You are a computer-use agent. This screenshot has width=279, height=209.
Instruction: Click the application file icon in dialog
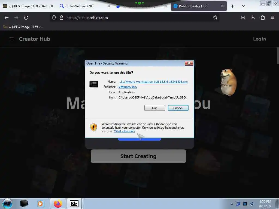click(94, 84)
